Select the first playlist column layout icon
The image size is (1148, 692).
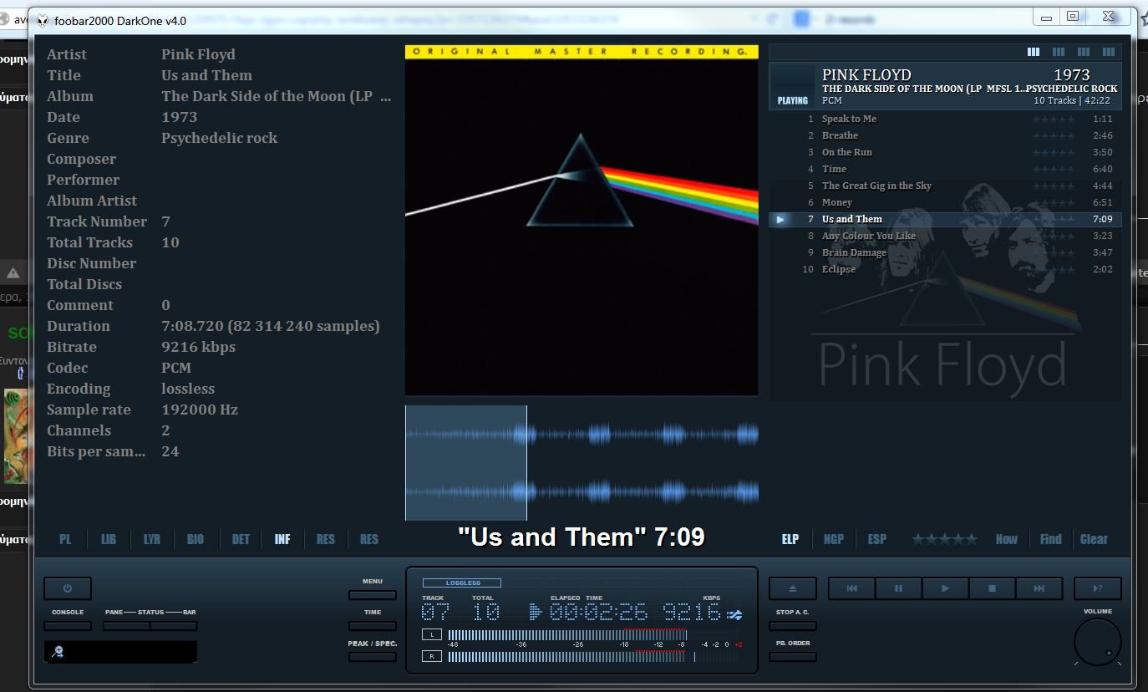click(1034, 52)
